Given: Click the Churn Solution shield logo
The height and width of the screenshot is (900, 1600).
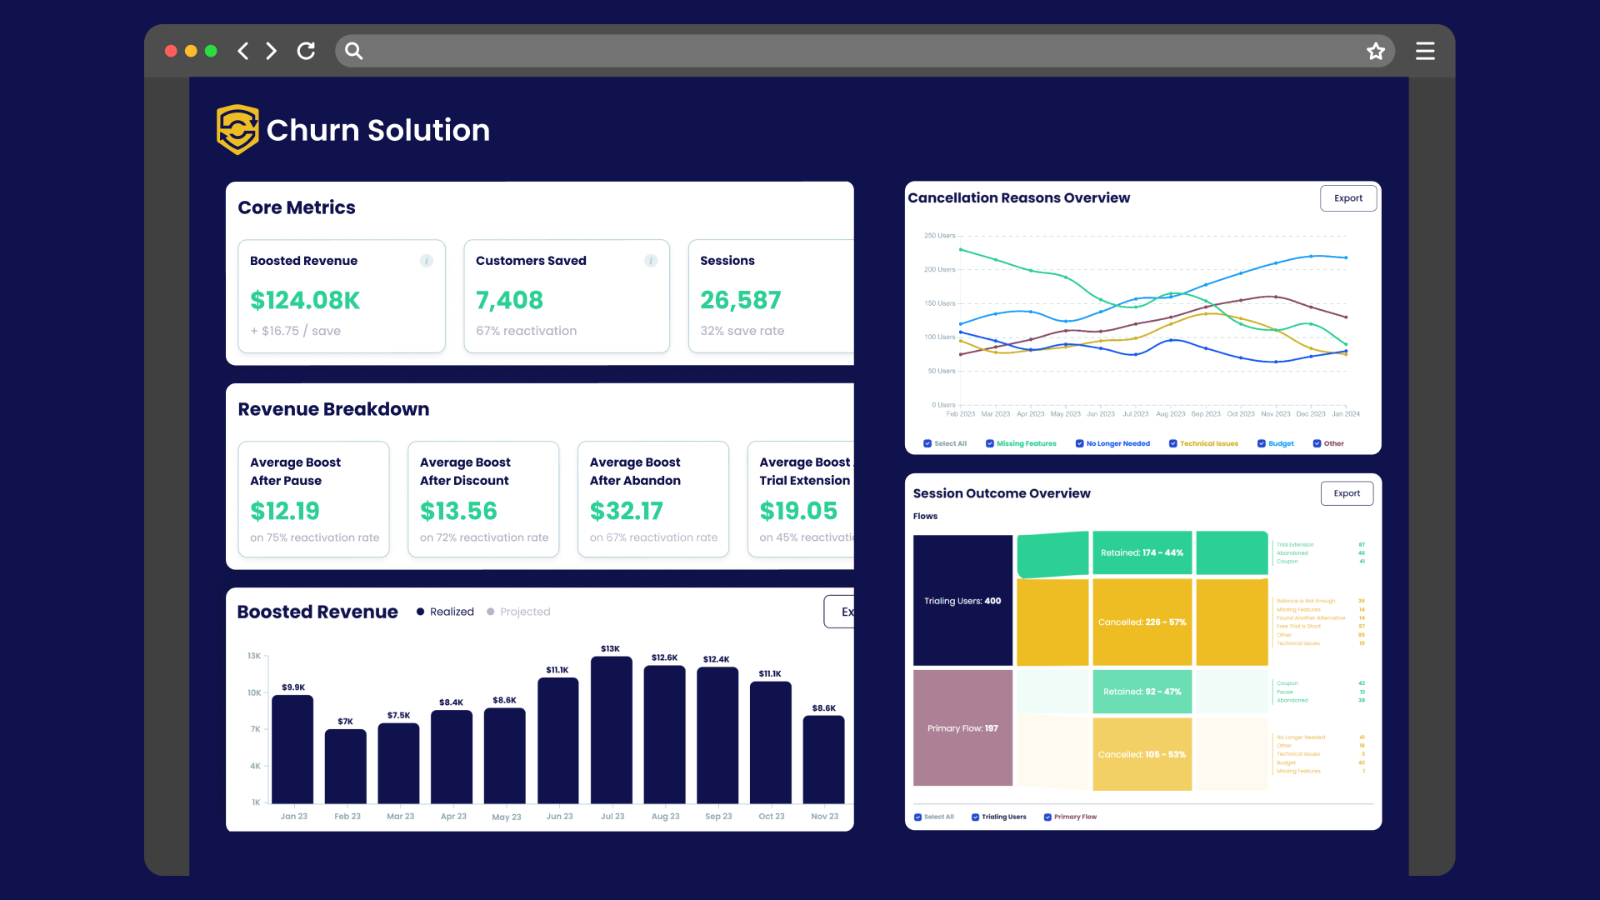Looking at the screenshot, I should [x=237, y=129].
